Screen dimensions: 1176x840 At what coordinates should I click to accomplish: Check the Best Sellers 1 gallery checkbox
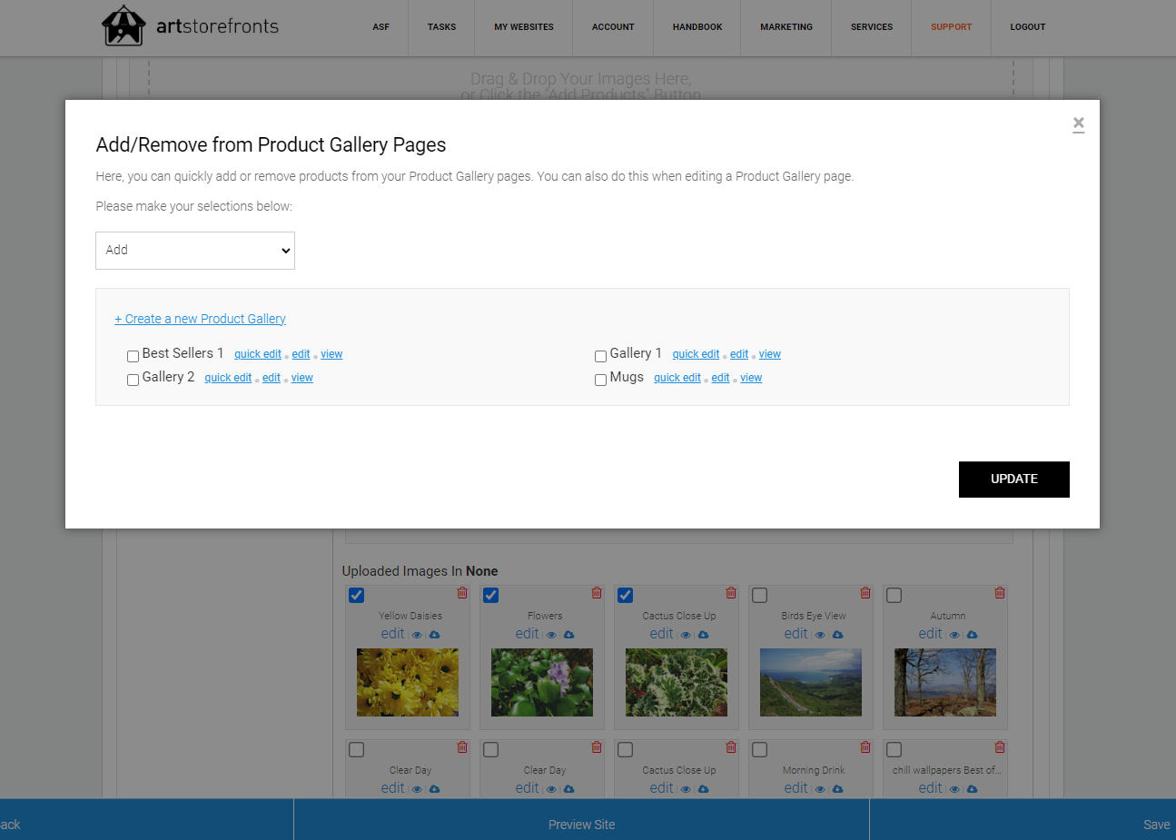point(133,356)
